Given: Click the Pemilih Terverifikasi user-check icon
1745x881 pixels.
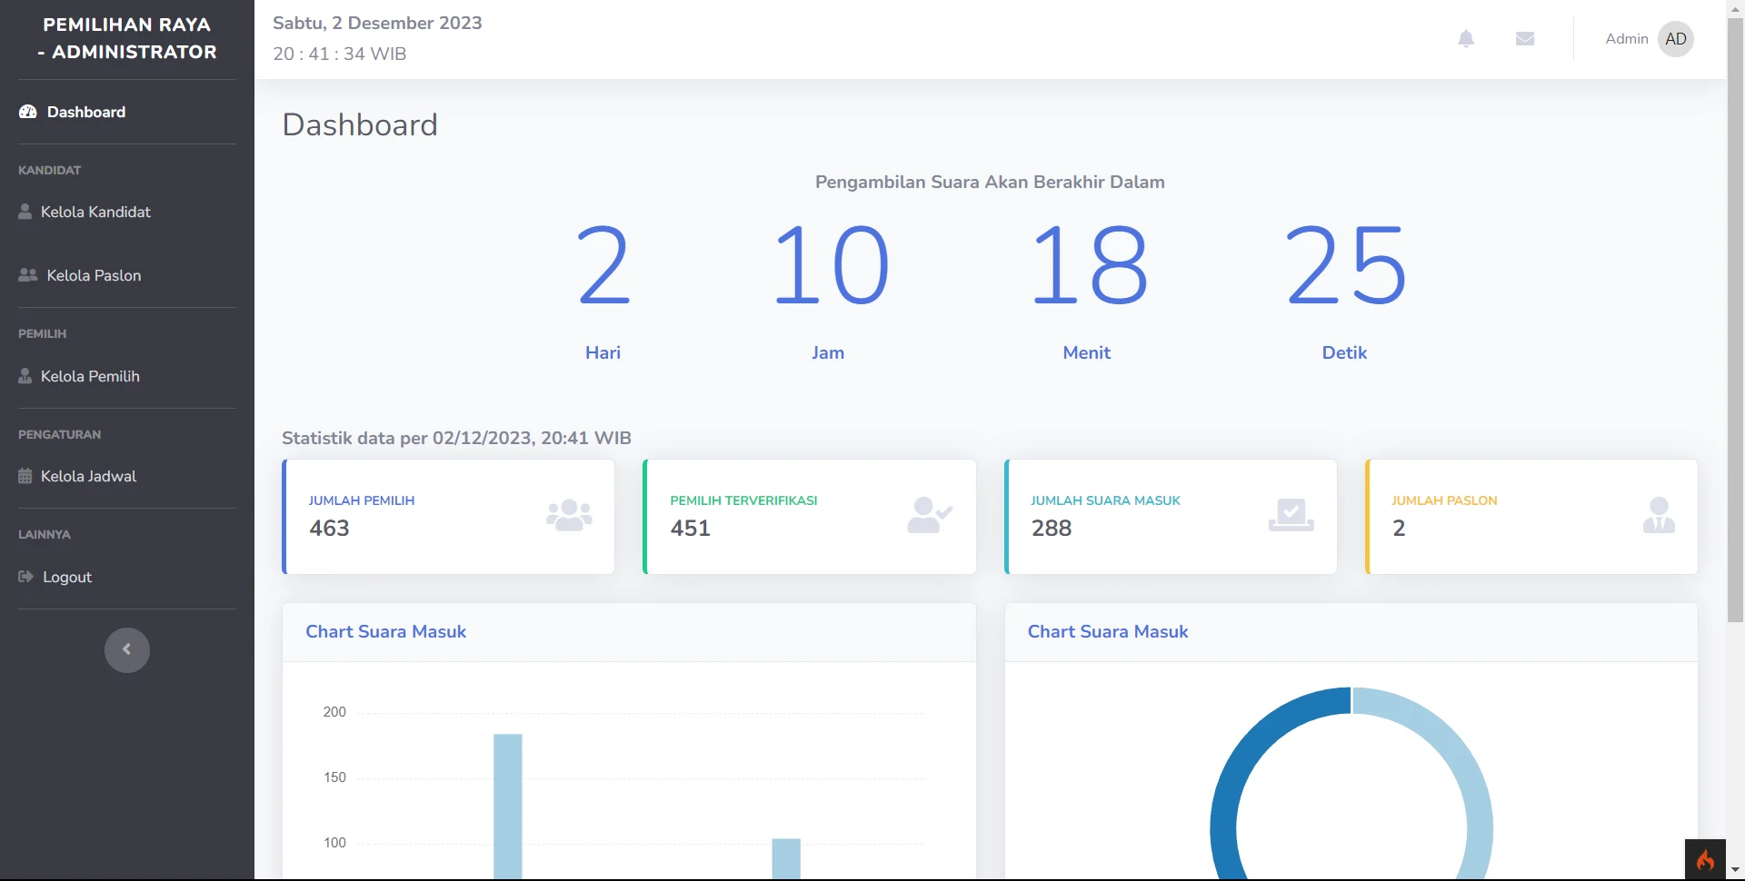Looking at the screenshot, I should 929,516.
